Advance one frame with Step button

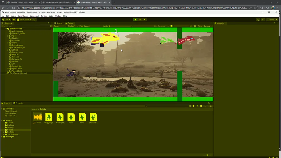pyautogui.click(x=145, y=20)
